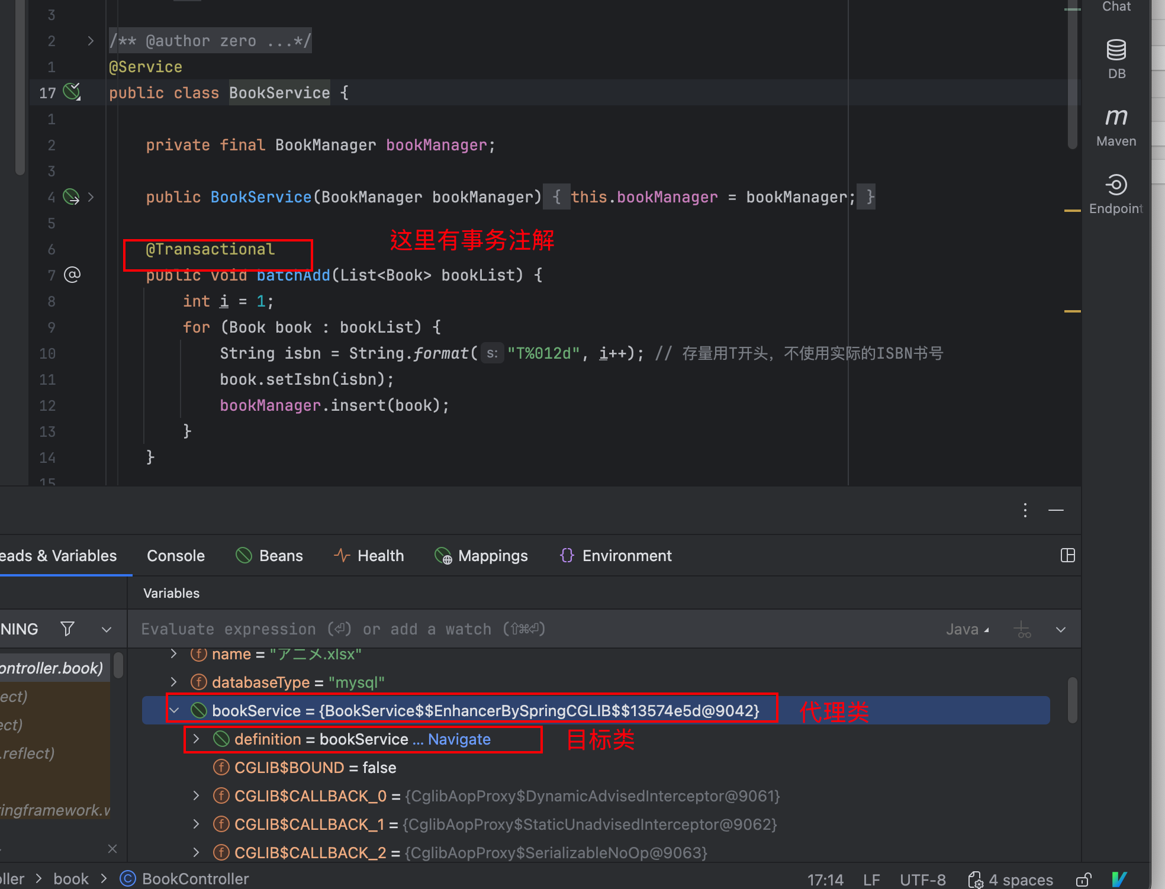Minimize the debug tool window with the dash button
The width and height of the screenshot is (1165, 889).
[1056, 510]
